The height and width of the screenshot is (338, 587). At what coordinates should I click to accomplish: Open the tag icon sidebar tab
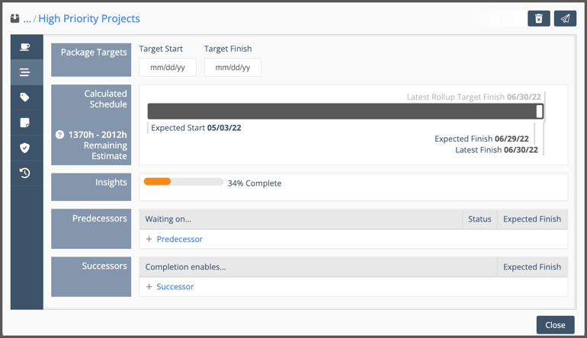(25, 97)
